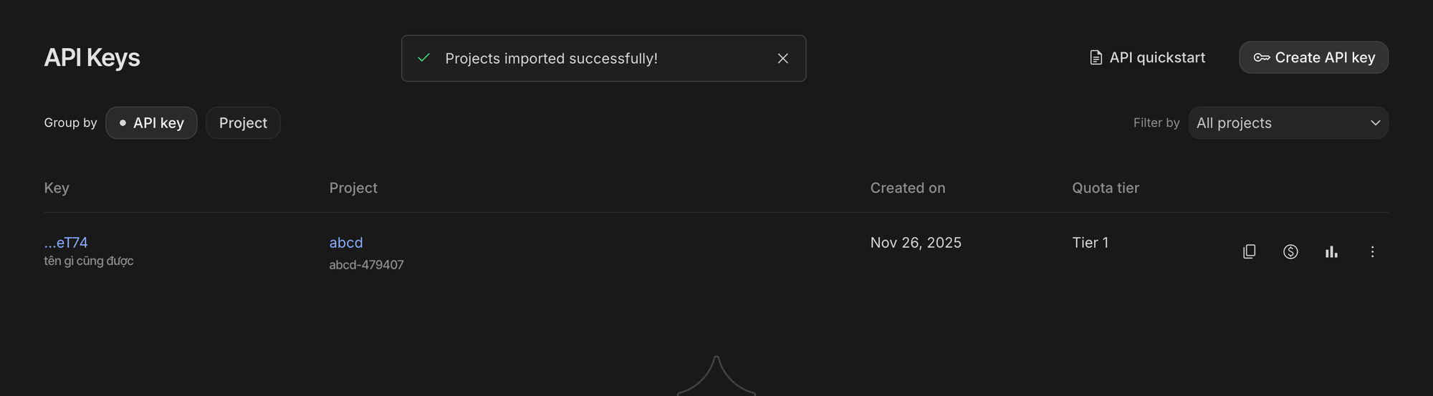Click the key icon in Create API key
The height and width of the screenshot is (396, 1433).
tap(1261, 58)
